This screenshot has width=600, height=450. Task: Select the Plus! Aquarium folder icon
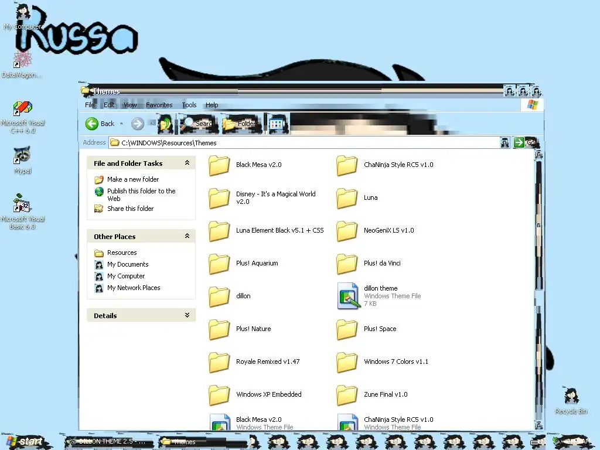[x=219, y=264]
